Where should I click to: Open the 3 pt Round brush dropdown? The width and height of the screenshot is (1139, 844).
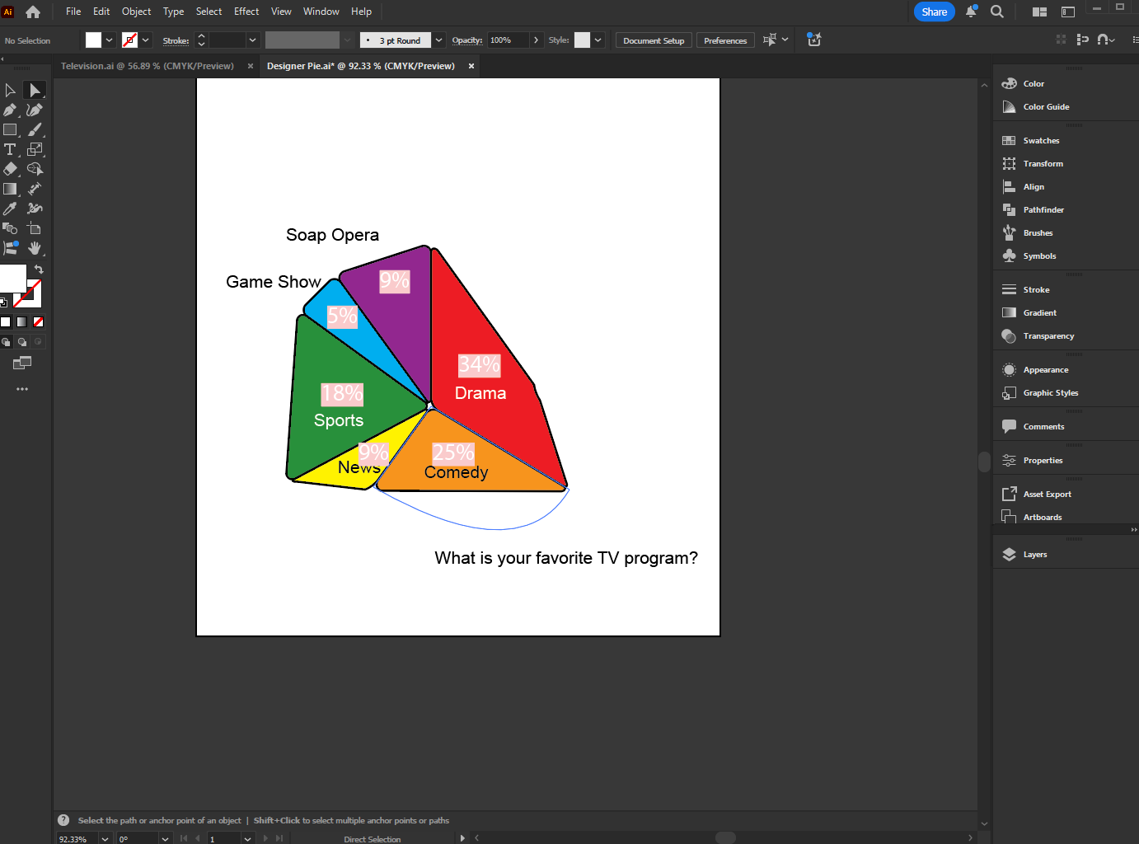[439, 40]
